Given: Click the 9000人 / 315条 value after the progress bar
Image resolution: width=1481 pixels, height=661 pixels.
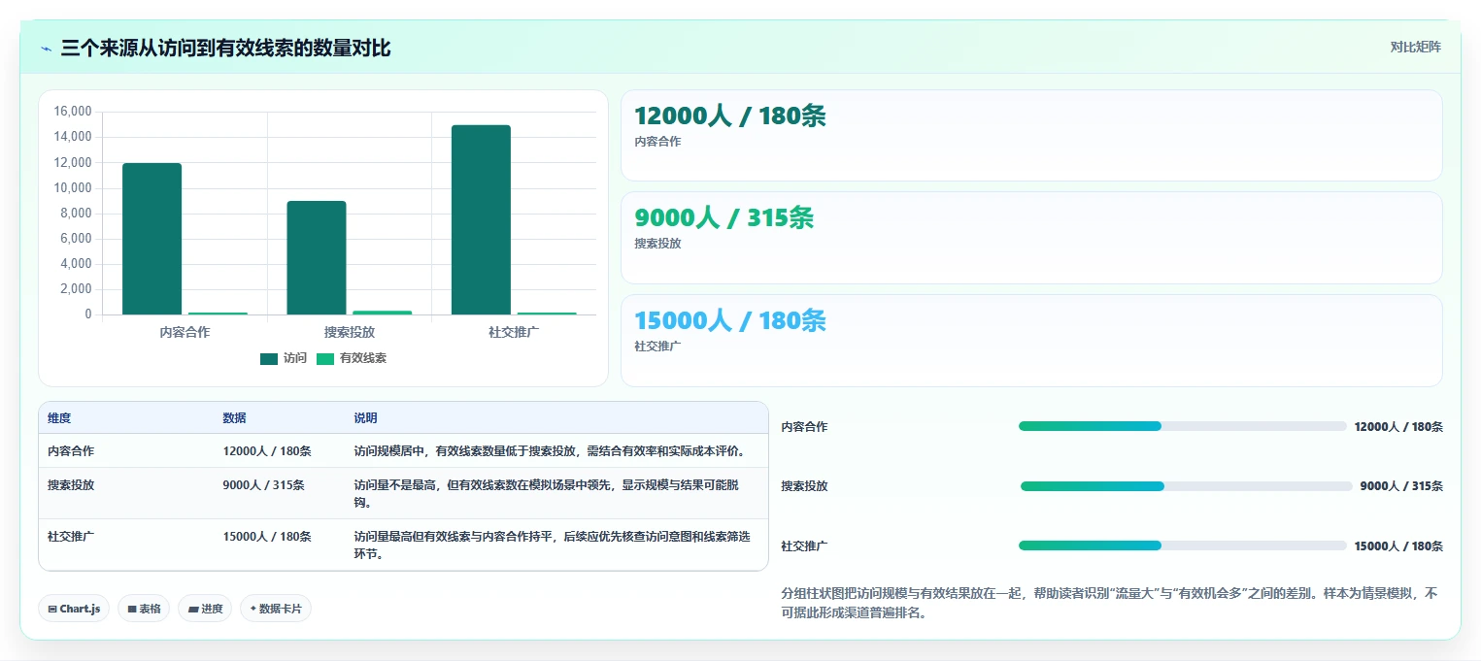Looking at the screenshot, I should click(x=1401, y=486).
